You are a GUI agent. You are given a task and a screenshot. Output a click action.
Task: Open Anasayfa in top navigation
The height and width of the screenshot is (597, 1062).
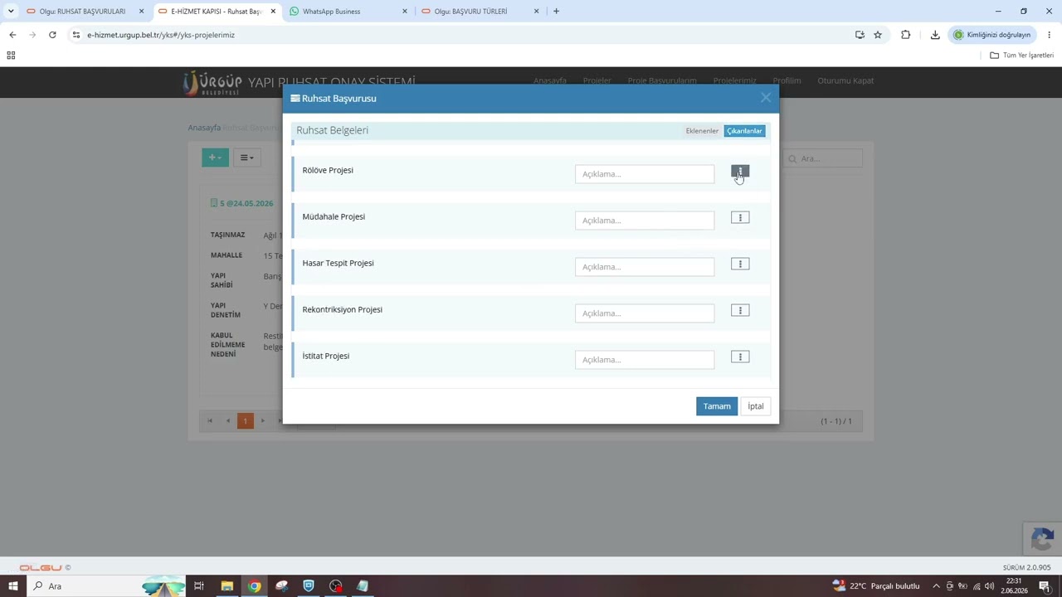pyautogui.click(x=550, y=80)
